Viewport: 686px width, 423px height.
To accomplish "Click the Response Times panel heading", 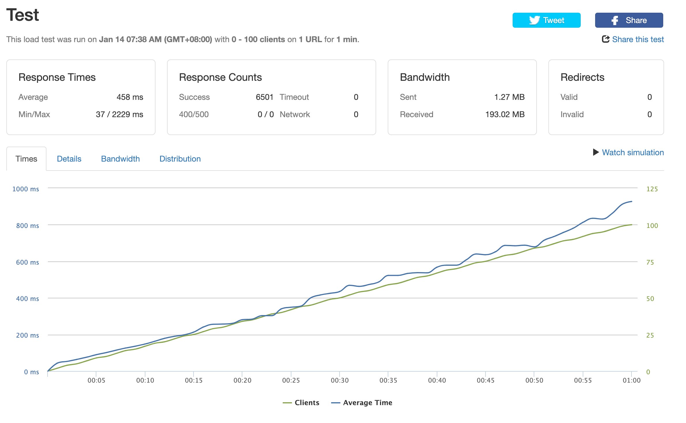I will tap(57, 77).
